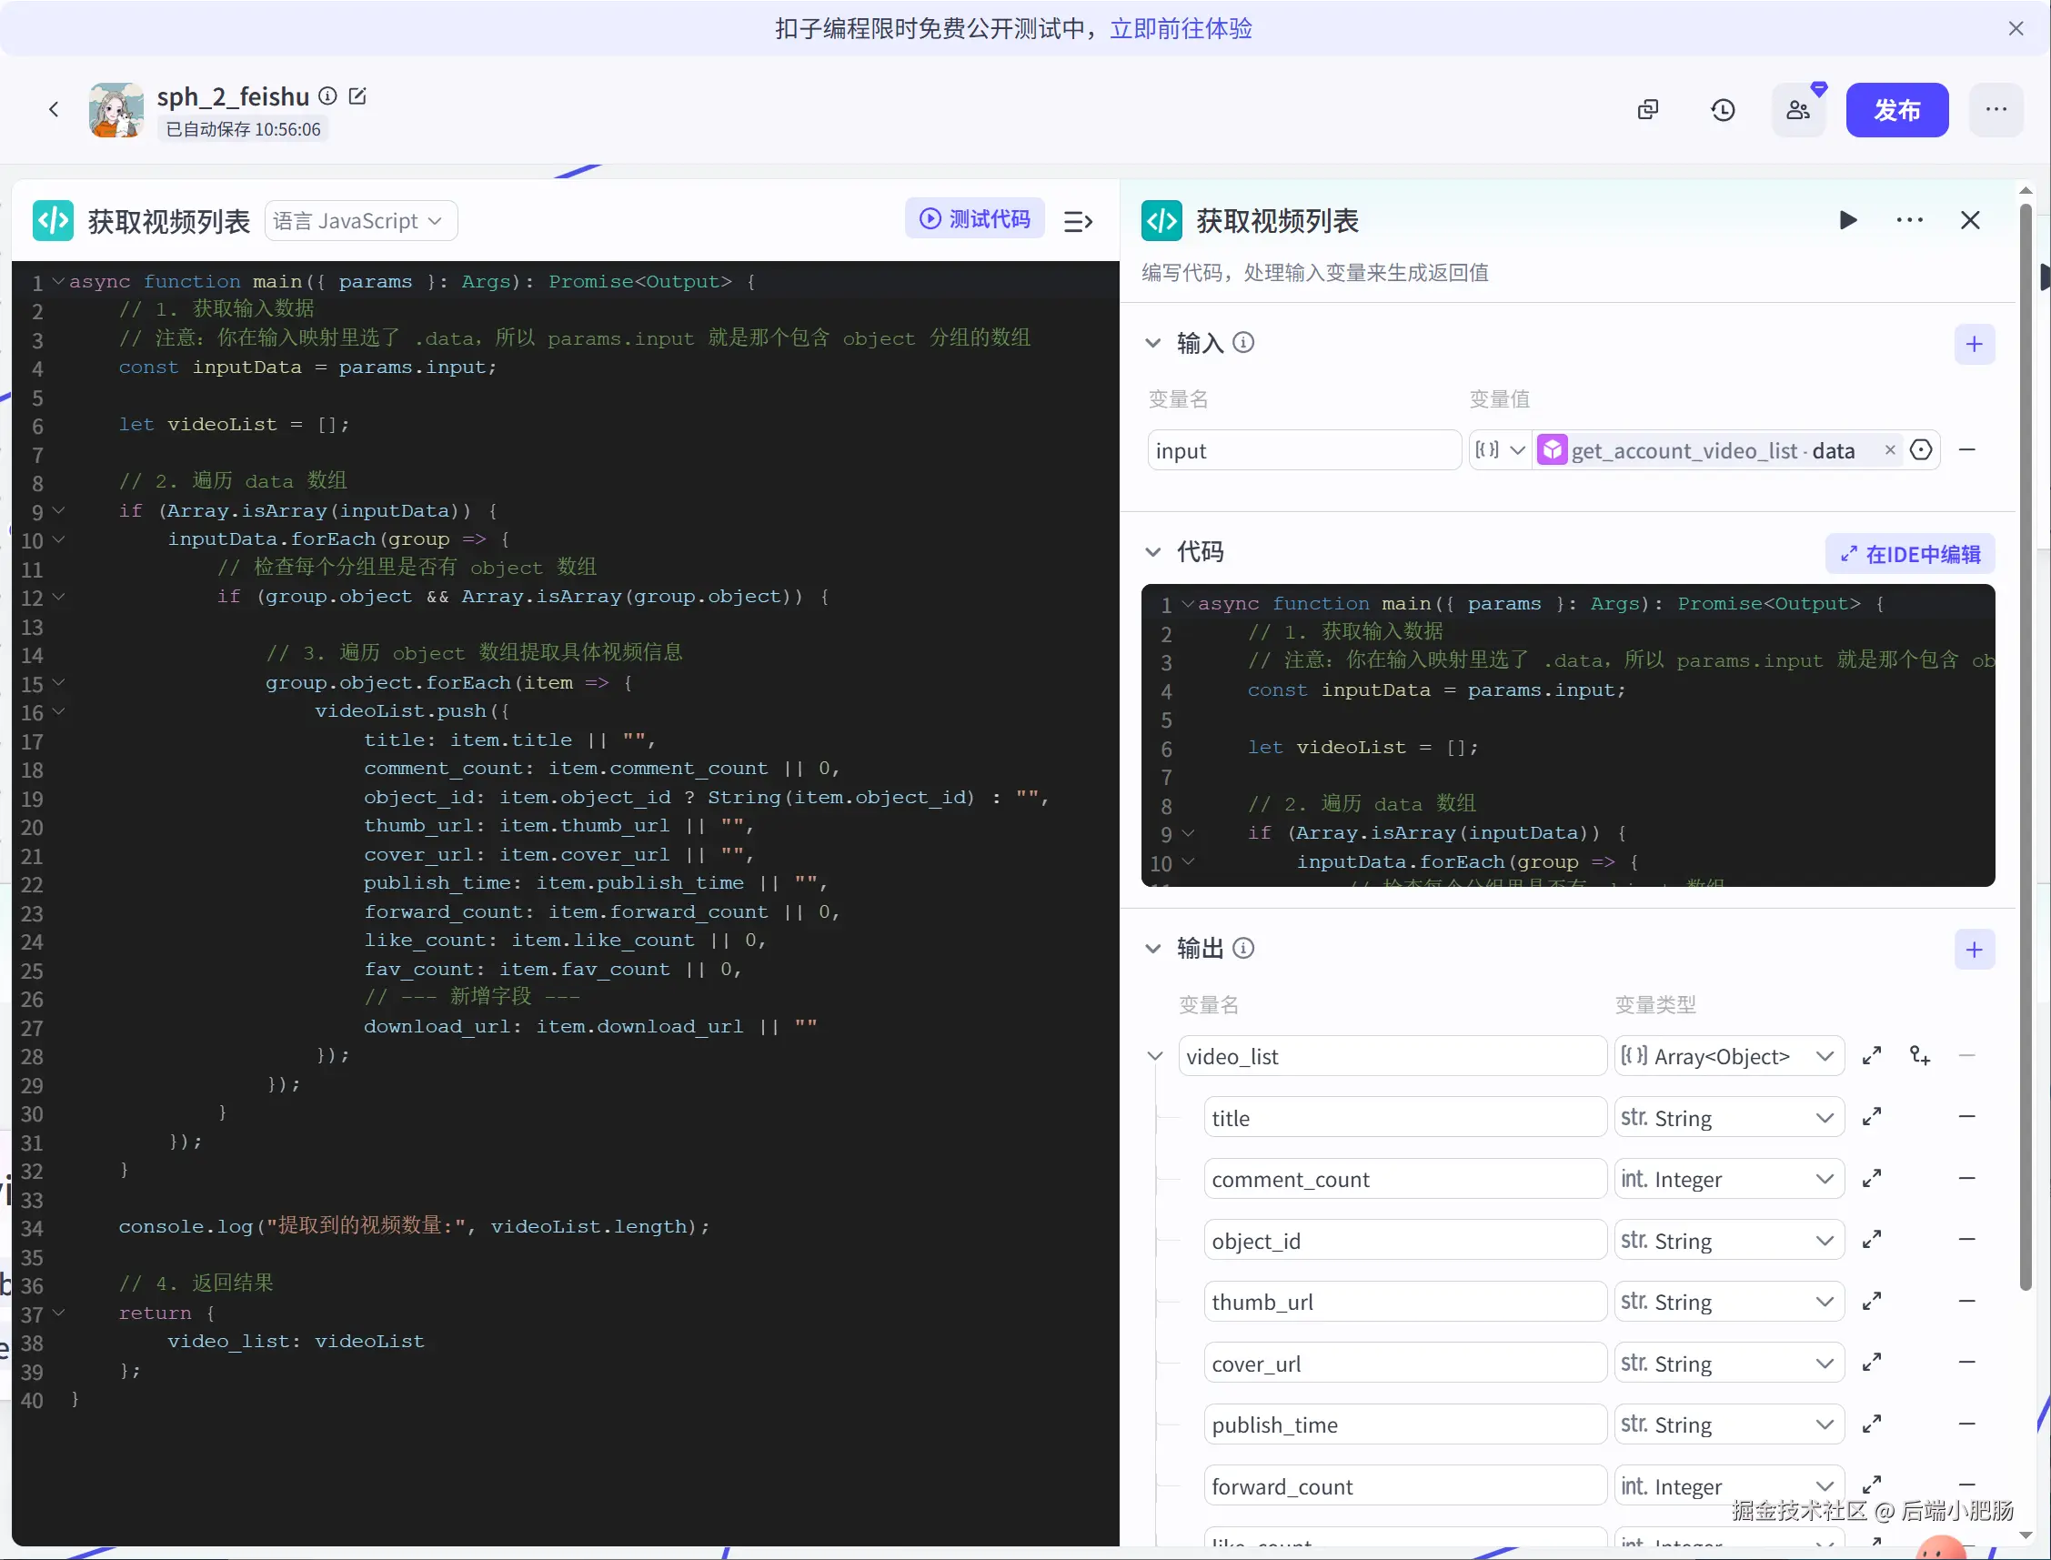2051x1560 pixels.
Task: Open video_list Array<Object> type dropdown
Action: tap(1728, 1057)
